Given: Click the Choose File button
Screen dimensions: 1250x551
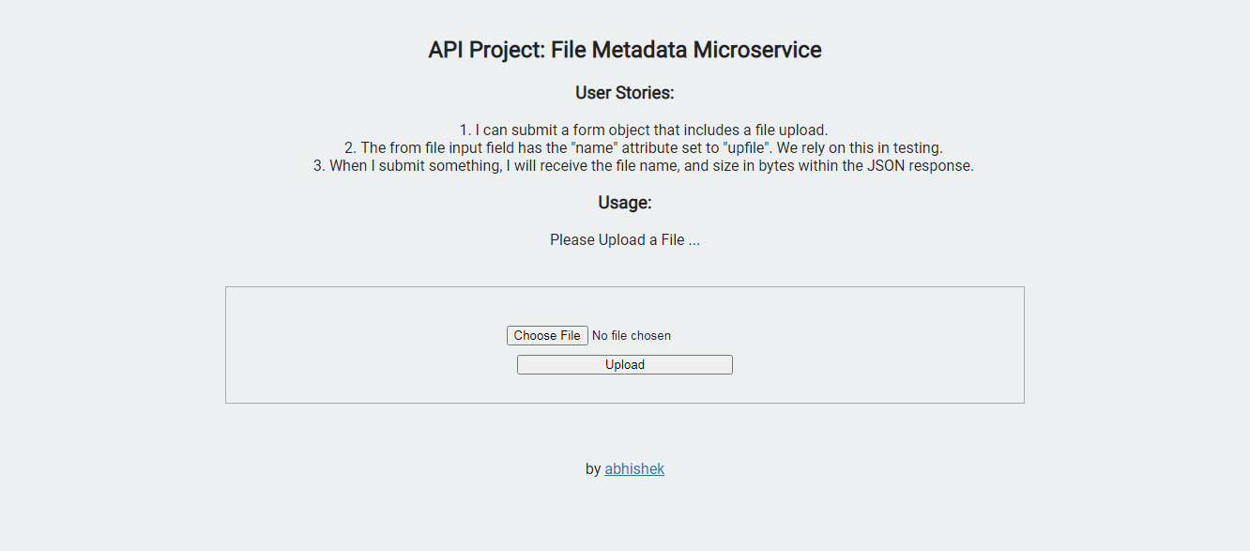Looking at the screenshot, I should coord(547,335).
